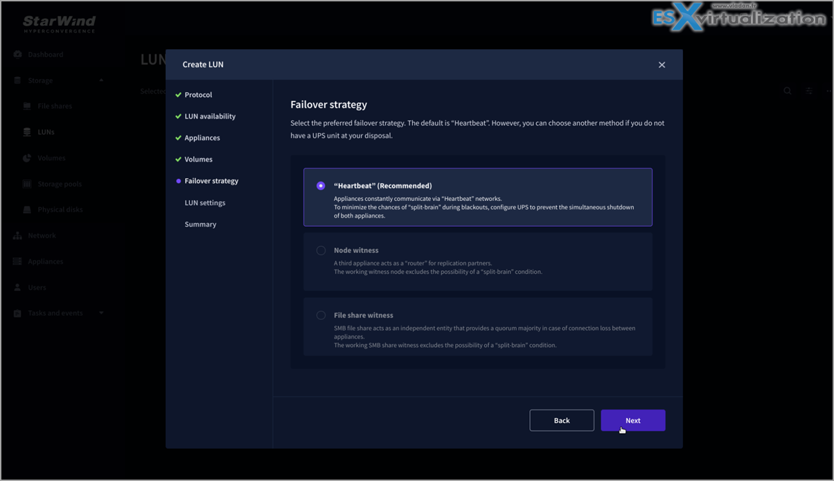Expand the Tasks and events arrow
The height and width of the screenshot is (481, 834).
point(101,313)
